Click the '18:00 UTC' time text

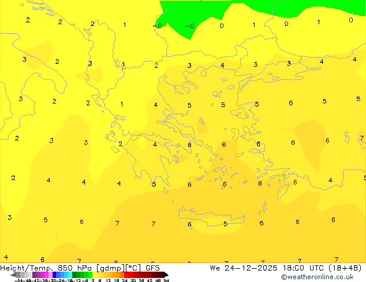(303, 268)
